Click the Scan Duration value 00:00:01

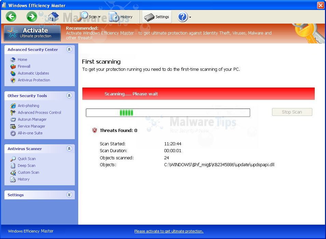[173, 151]
